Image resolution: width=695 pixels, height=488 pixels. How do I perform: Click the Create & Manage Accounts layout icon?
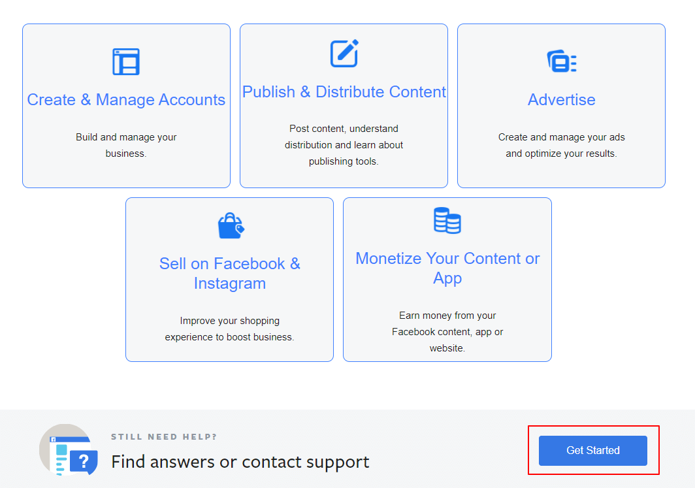126,62
